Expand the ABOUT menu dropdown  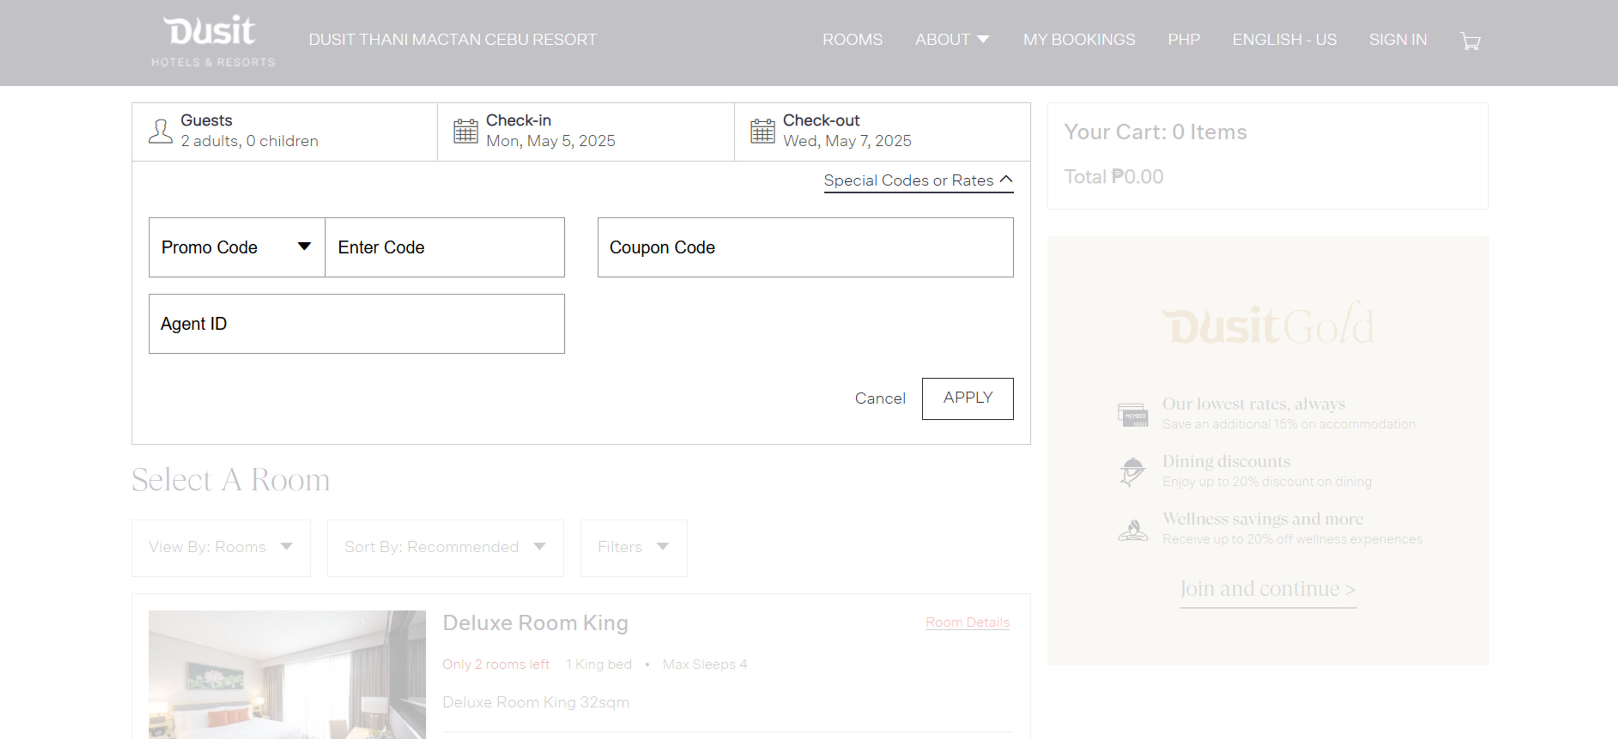pyautogui.click(x=952, y=40)
